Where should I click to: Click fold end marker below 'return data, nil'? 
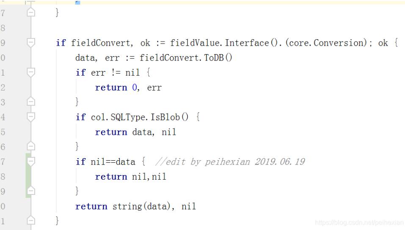30,147
